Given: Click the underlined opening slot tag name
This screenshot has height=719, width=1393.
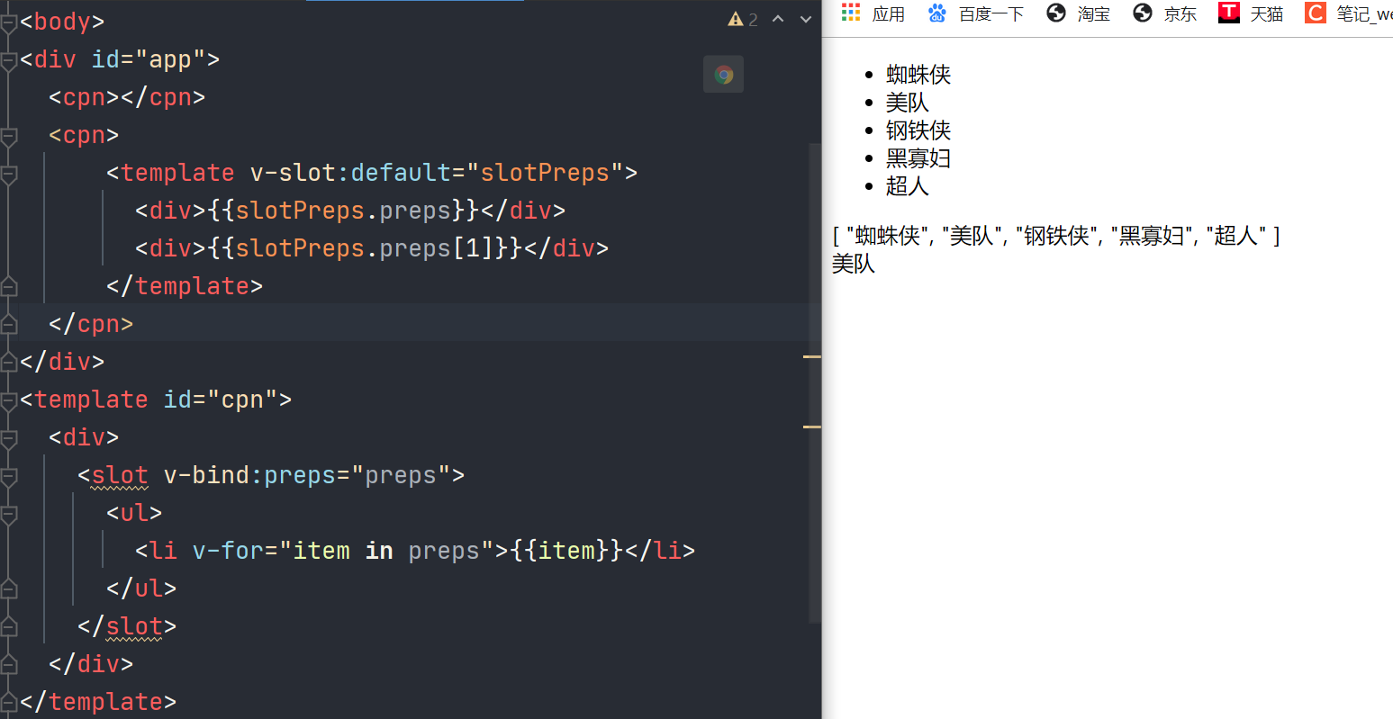Looking at the screenshot, I should tap(120, 475).
